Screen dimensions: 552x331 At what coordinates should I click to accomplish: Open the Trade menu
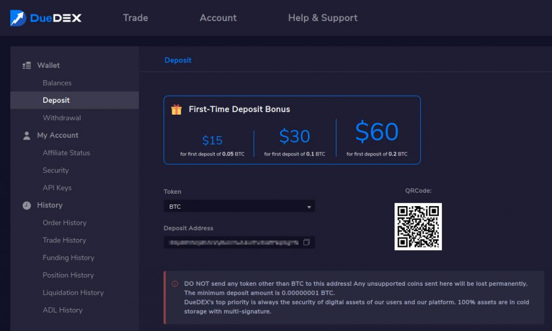coord(135,18)
